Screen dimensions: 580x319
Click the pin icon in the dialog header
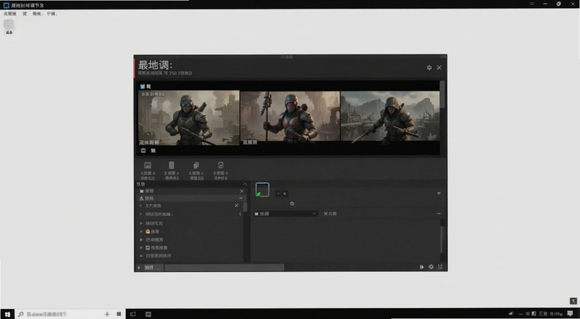pyautogui.click(x=429, y=67)
